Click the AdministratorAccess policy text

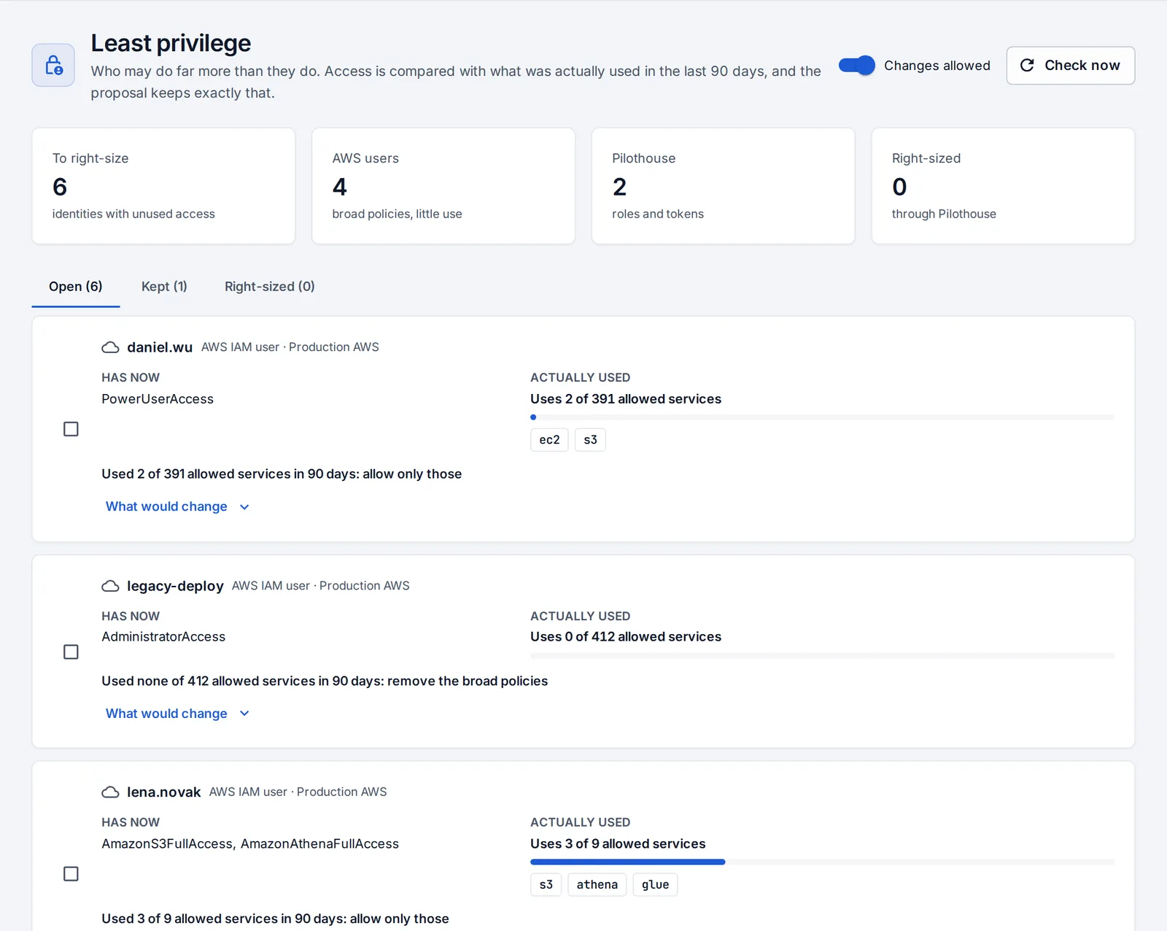click(x=163, y=636)
